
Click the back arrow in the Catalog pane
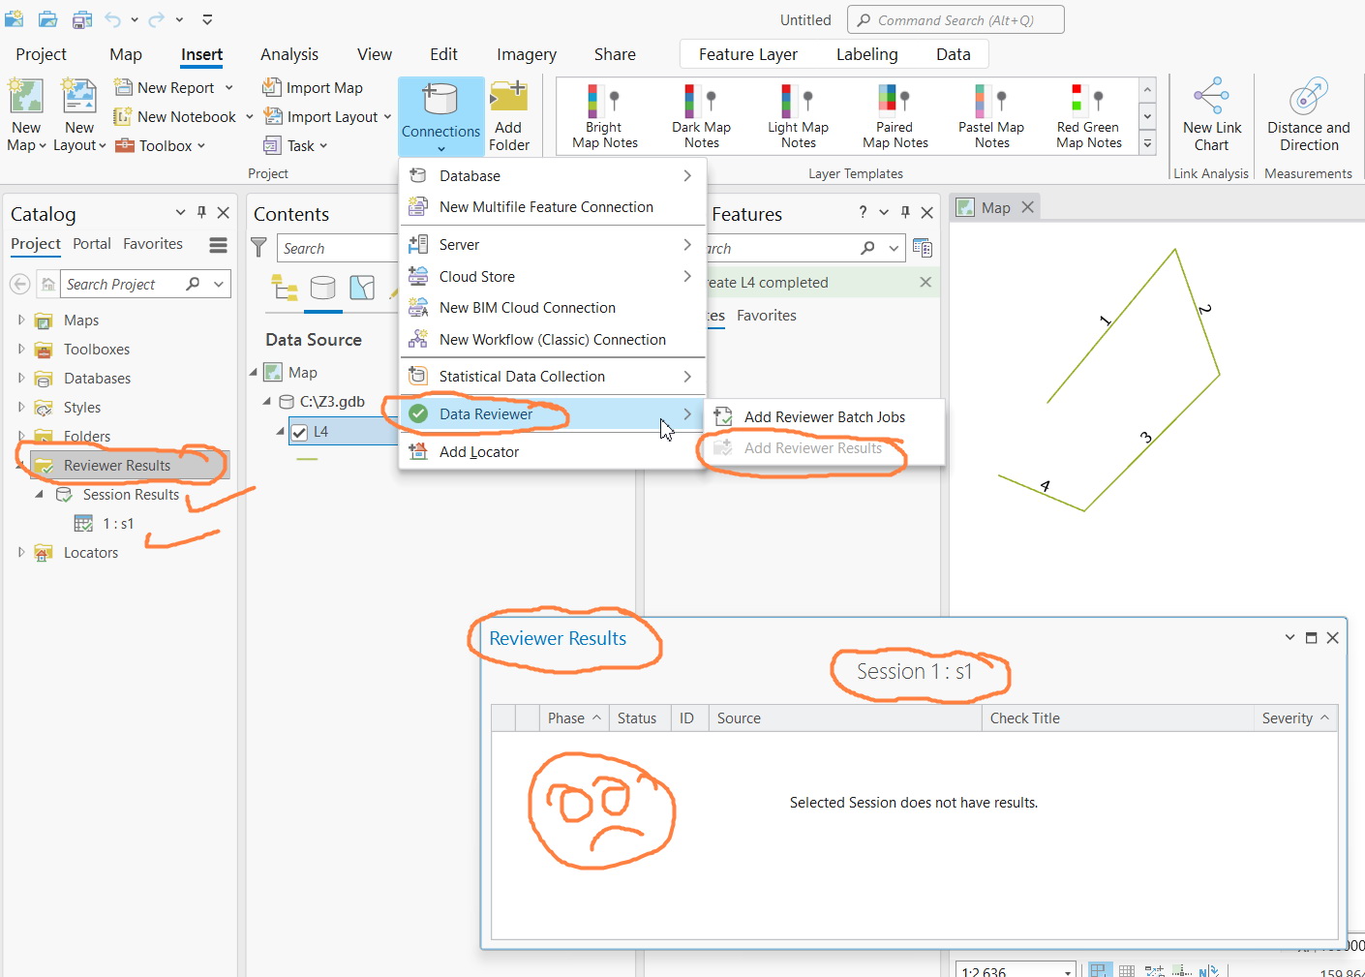[x=20, y=284]
